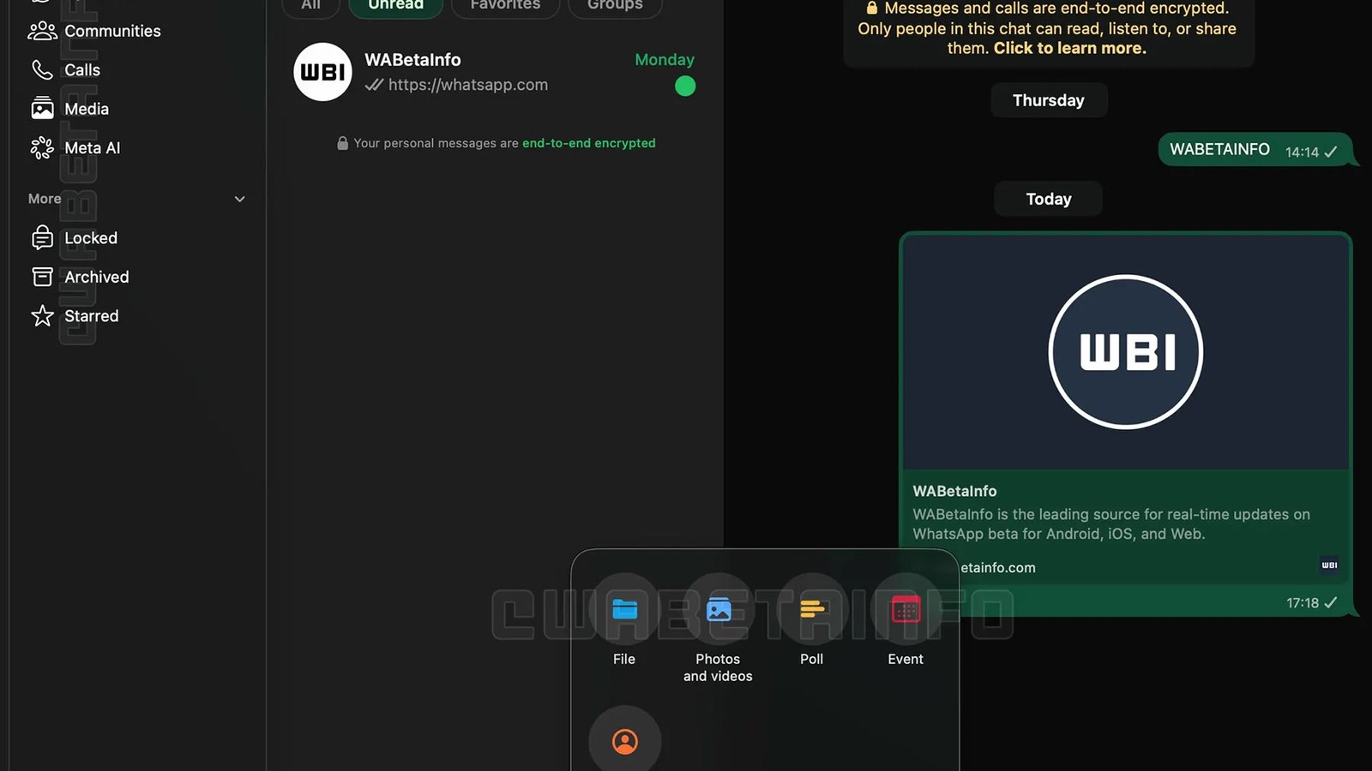1372x771 pixels.
Task: Open the etainfo.com link in message
Action: click(997, 567)
